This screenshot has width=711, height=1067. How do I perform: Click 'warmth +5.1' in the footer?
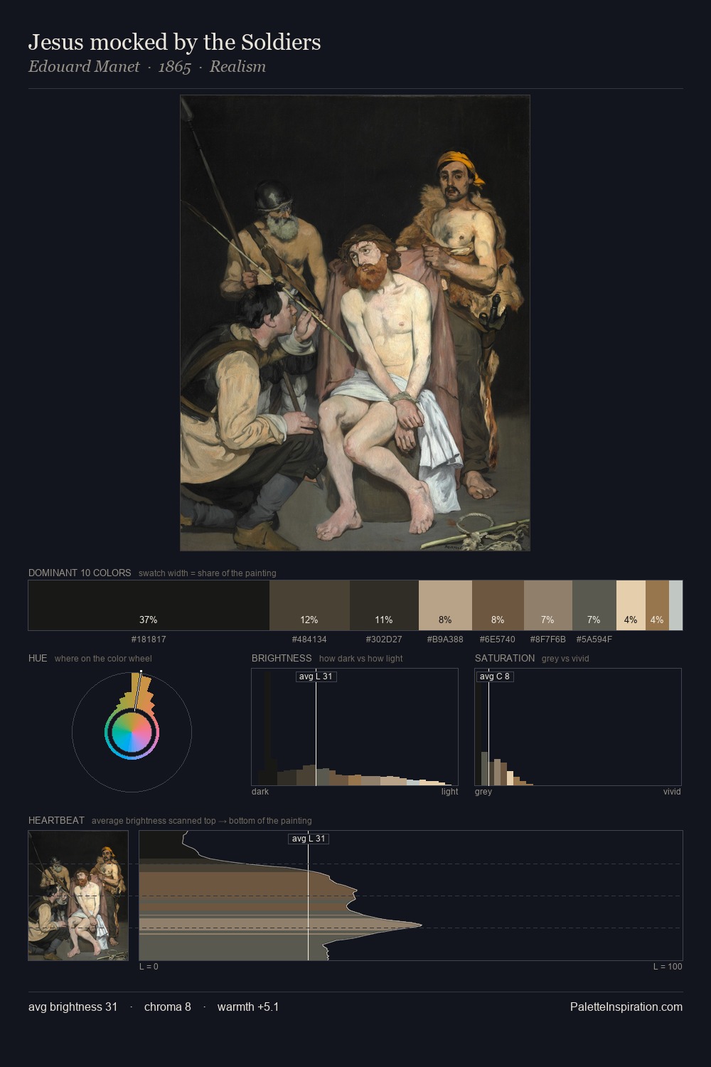(x=248, y=1007)
